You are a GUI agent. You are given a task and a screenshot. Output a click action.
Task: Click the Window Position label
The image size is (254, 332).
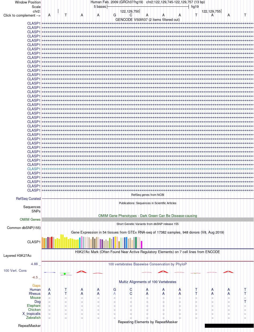click(x=28, y=2)
